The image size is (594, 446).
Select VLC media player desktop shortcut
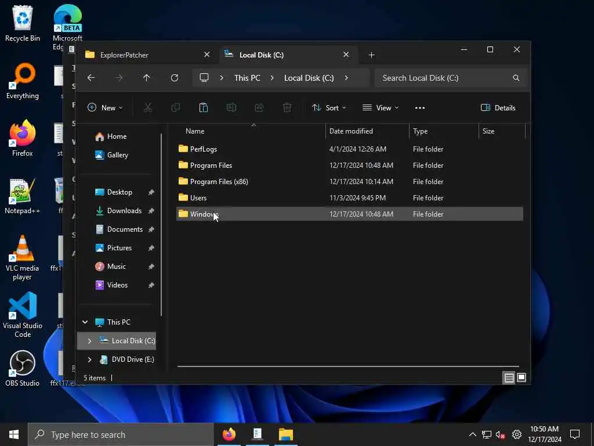(x=23, y=258)
